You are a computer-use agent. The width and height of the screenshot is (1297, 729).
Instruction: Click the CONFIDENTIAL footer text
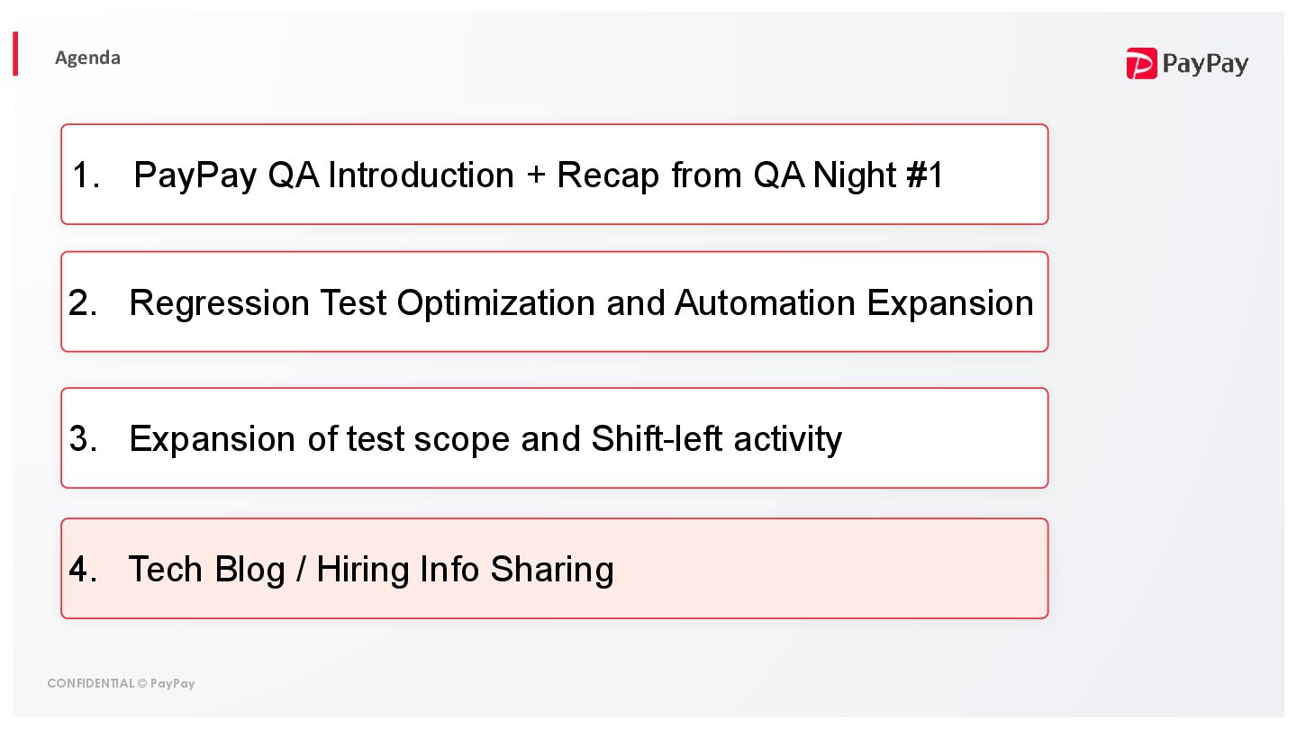(90, 683)
